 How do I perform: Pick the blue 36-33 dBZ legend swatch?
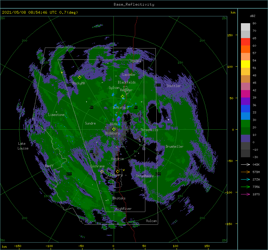coord(245,109)
